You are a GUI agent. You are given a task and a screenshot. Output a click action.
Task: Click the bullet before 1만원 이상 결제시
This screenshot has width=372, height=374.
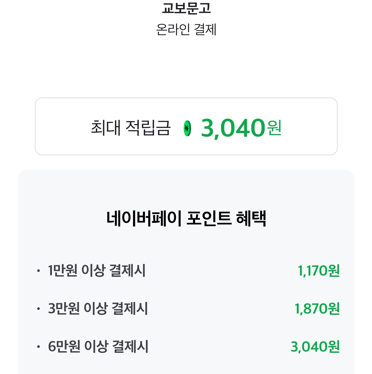(38, 271)
